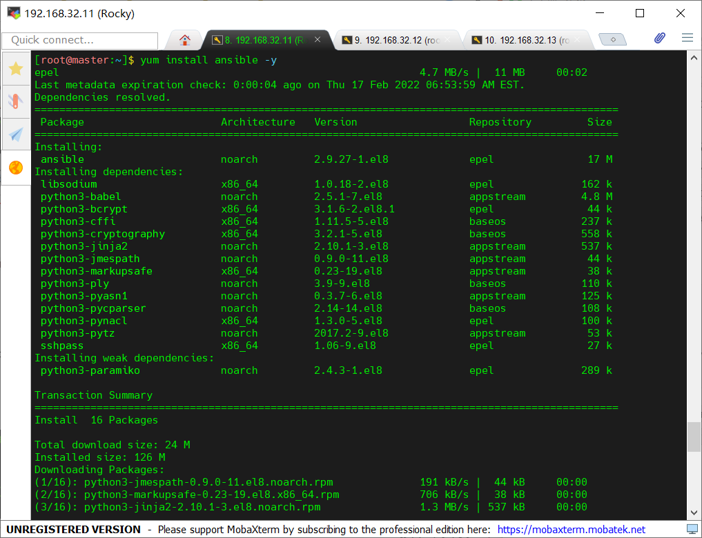Click the 'Transaction Summary' heading

click(x=94, y=395)
